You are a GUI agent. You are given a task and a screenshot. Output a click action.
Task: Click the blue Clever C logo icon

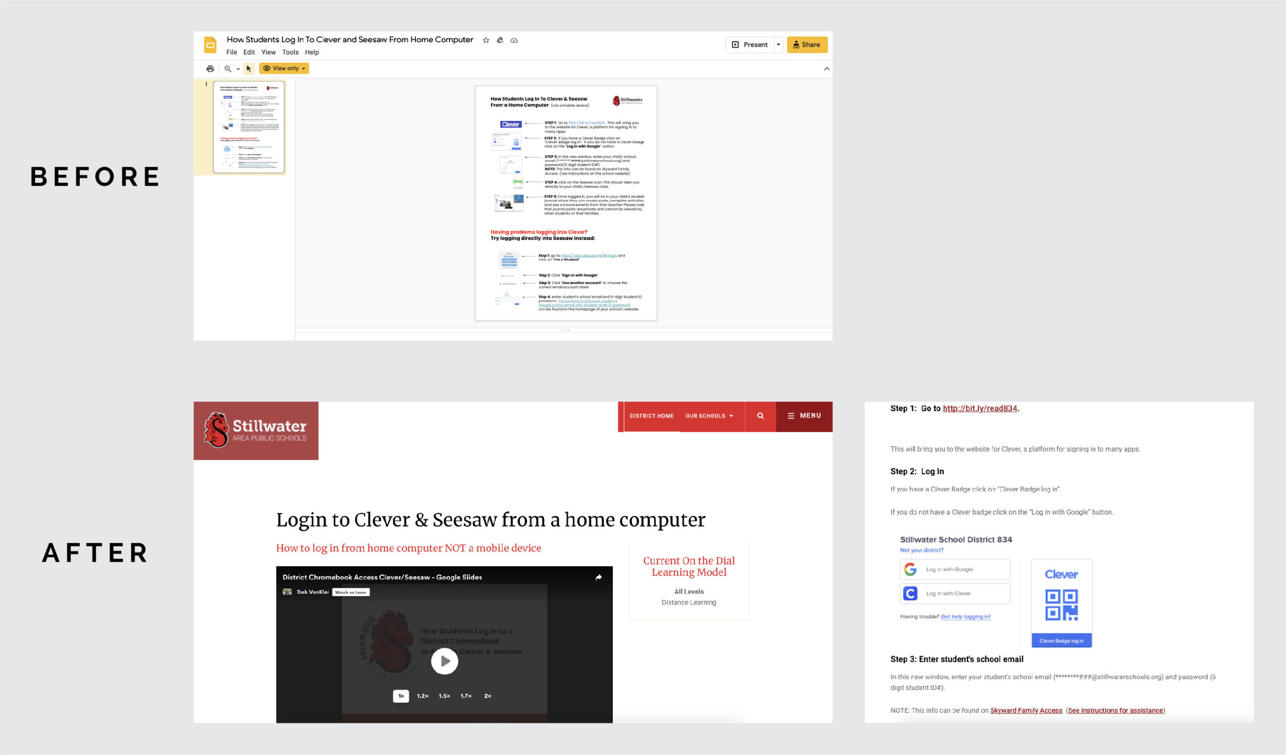tap(910, 593)
